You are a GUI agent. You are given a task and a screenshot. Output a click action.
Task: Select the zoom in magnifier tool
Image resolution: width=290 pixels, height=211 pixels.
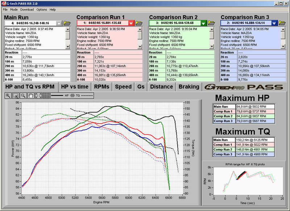point(8,96)
